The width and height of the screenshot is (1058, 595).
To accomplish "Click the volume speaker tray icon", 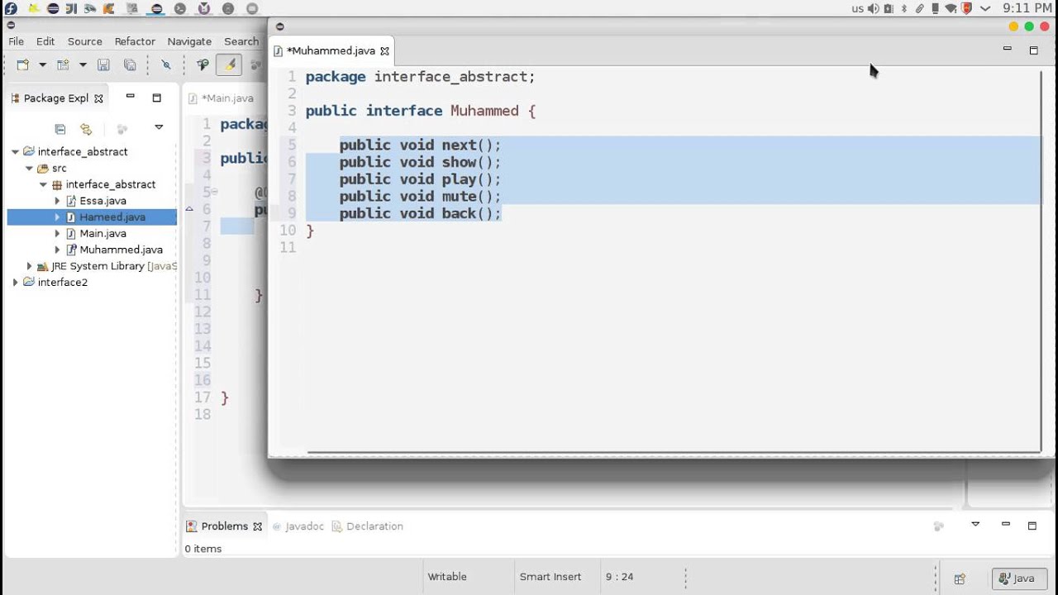I will [873, 8].
